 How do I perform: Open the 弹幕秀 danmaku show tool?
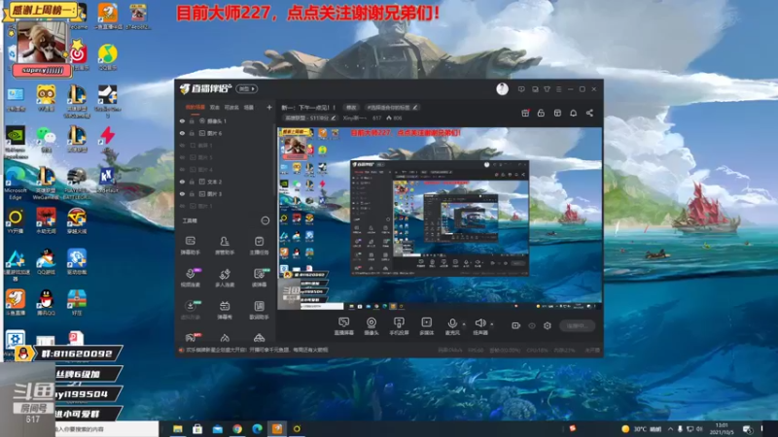(x=225, y=310)
